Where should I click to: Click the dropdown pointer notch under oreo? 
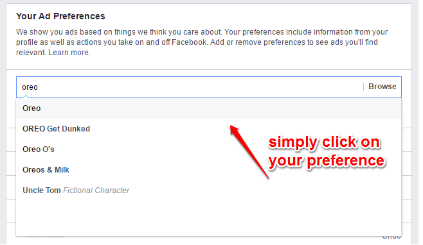coord(26,96)
